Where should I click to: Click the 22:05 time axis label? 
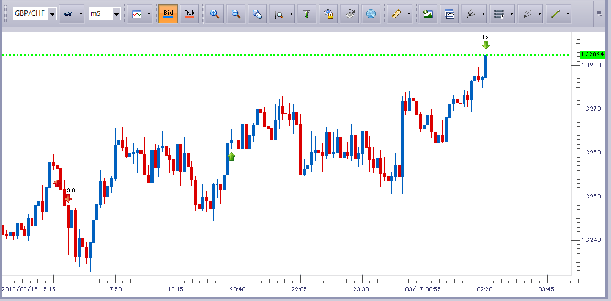pyautogui.click(x=300, y=289)
